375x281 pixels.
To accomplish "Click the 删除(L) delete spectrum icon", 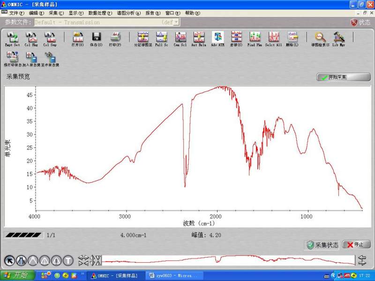I will click(x=292, y=39).
